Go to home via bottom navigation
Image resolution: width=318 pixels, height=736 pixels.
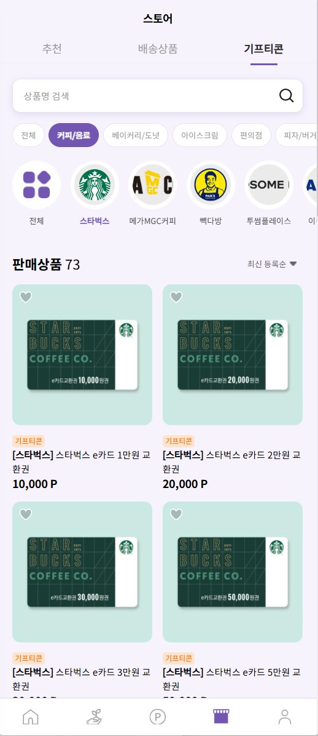31,717
